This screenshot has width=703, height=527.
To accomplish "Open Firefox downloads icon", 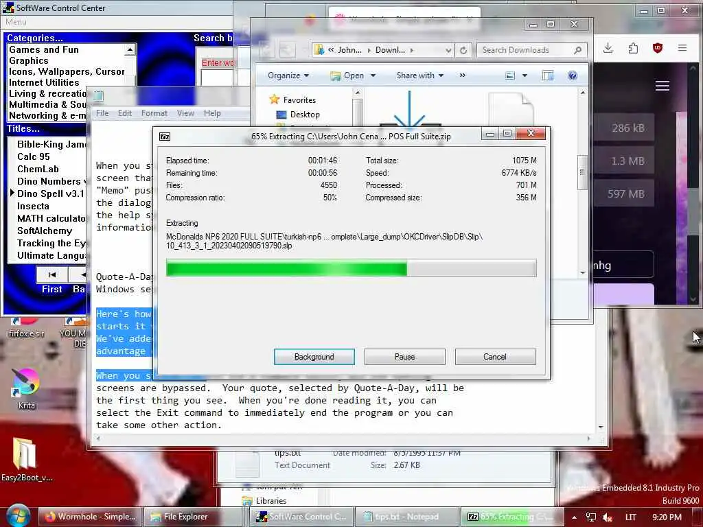I will (x=608, y=47).
